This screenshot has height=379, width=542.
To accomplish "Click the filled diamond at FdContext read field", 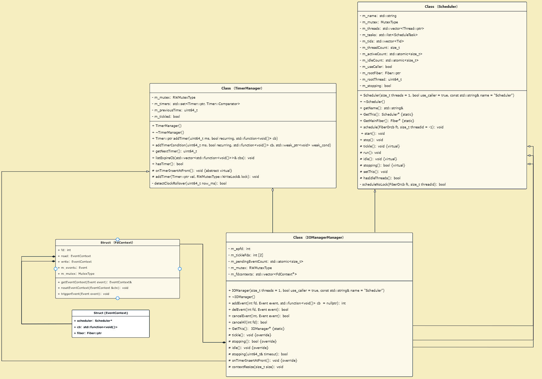I will (53, 256).
